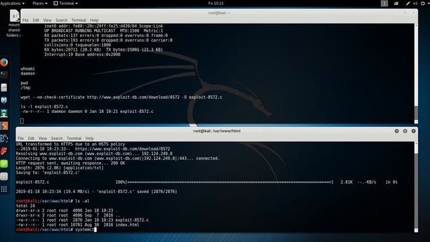Image resolution: width=430 pixels, height=242 pixels.
Task: Click the '/tmp' output line
Action: 26,88
